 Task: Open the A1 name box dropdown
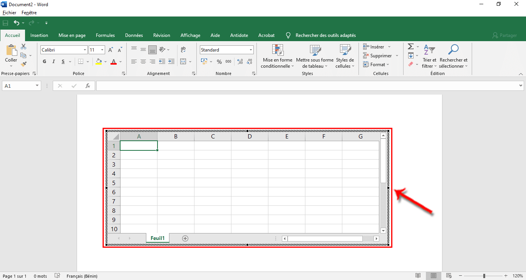pyautogui.click(x=37, y=86)
